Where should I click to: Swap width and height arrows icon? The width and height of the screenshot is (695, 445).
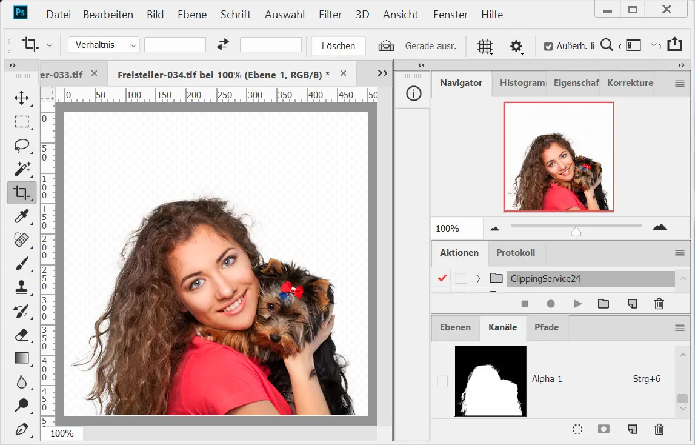pos(223,45)
